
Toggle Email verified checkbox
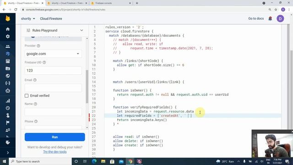tap(27, 96)
